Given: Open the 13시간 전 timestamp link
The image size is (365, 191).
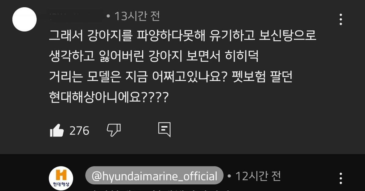Looking at the screenshot, I should pos(137,16).
